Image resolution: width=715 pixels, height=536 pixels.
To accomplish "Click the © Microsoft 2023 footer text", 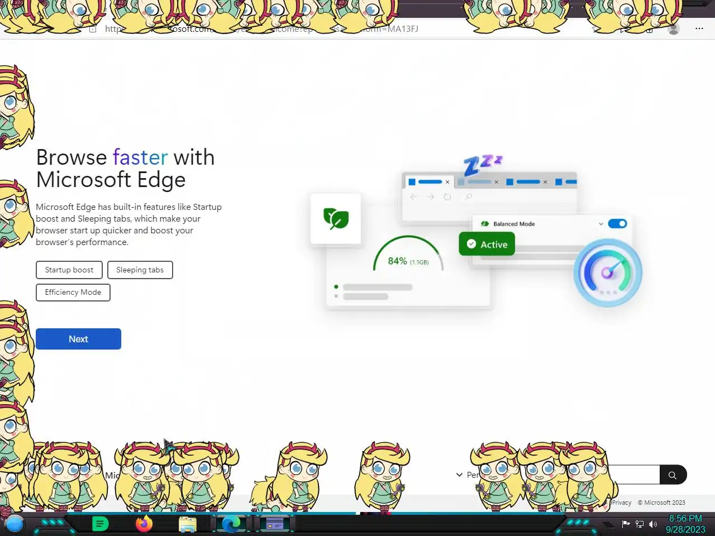I will (x=661, y=502).
